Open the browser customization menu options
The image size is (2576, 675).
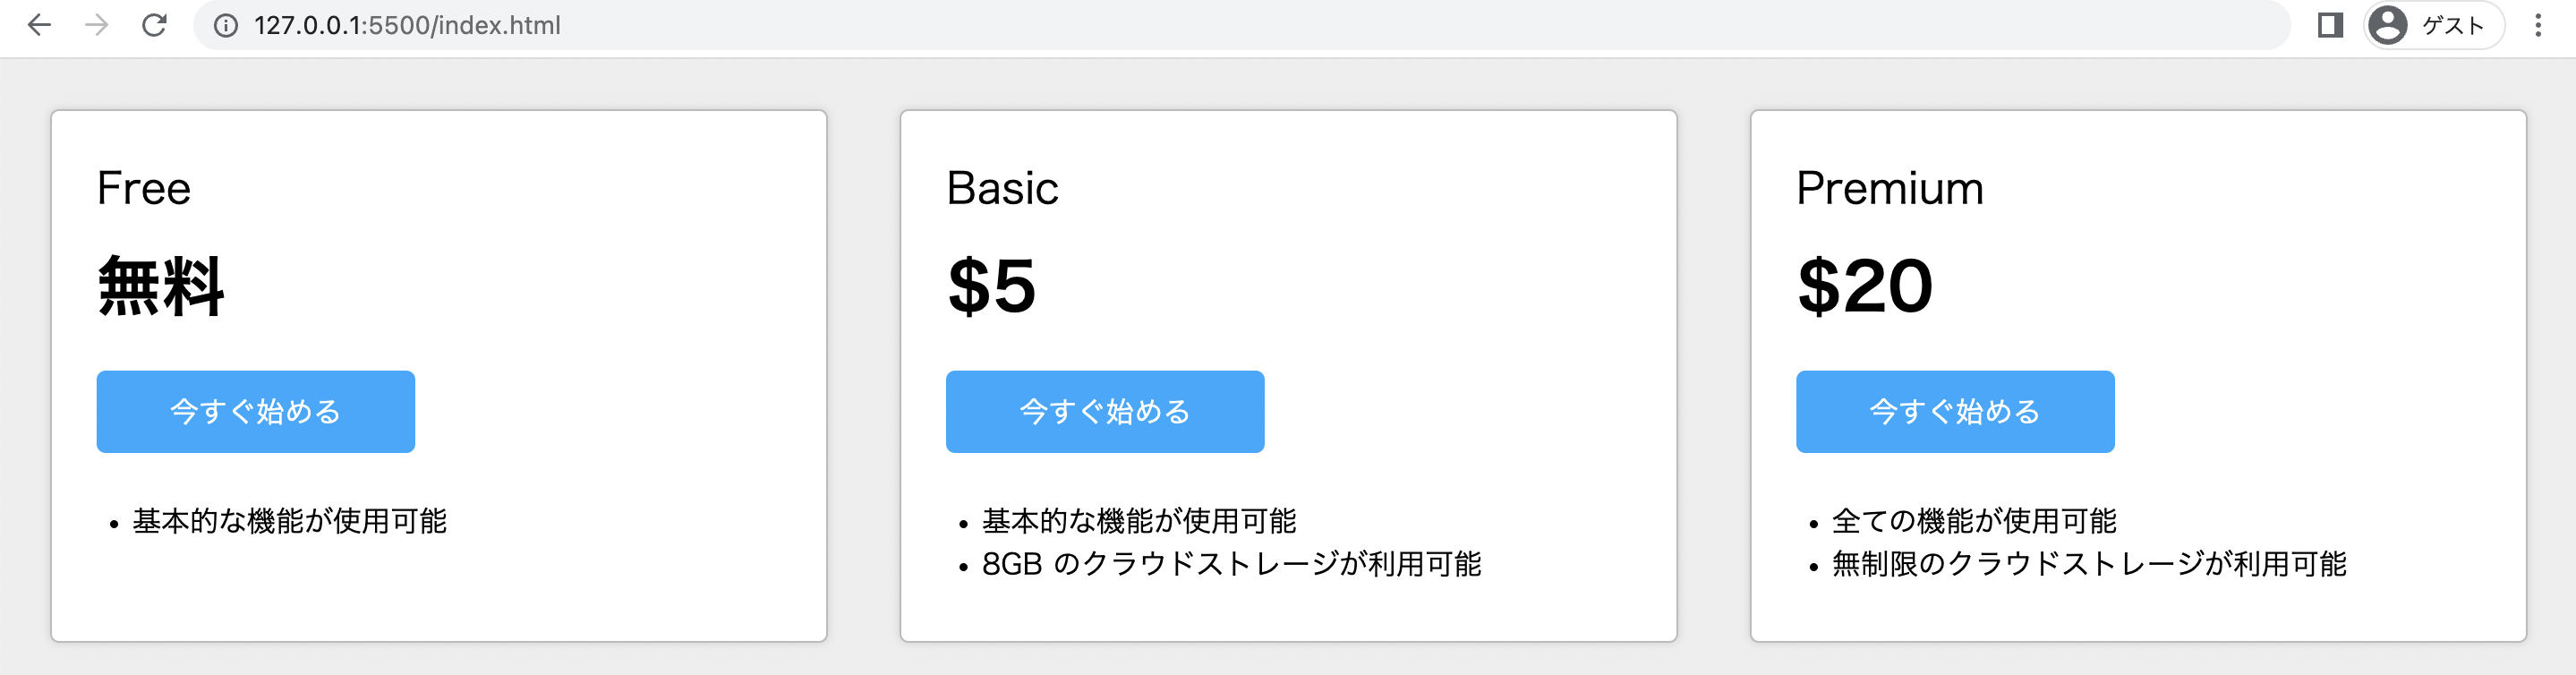(x=2541, y=25)
